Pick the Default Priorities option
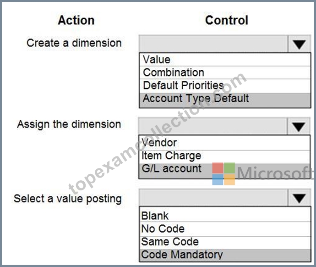Image resolution: width=316 pixels, height=267 pixels. [225, 85]
